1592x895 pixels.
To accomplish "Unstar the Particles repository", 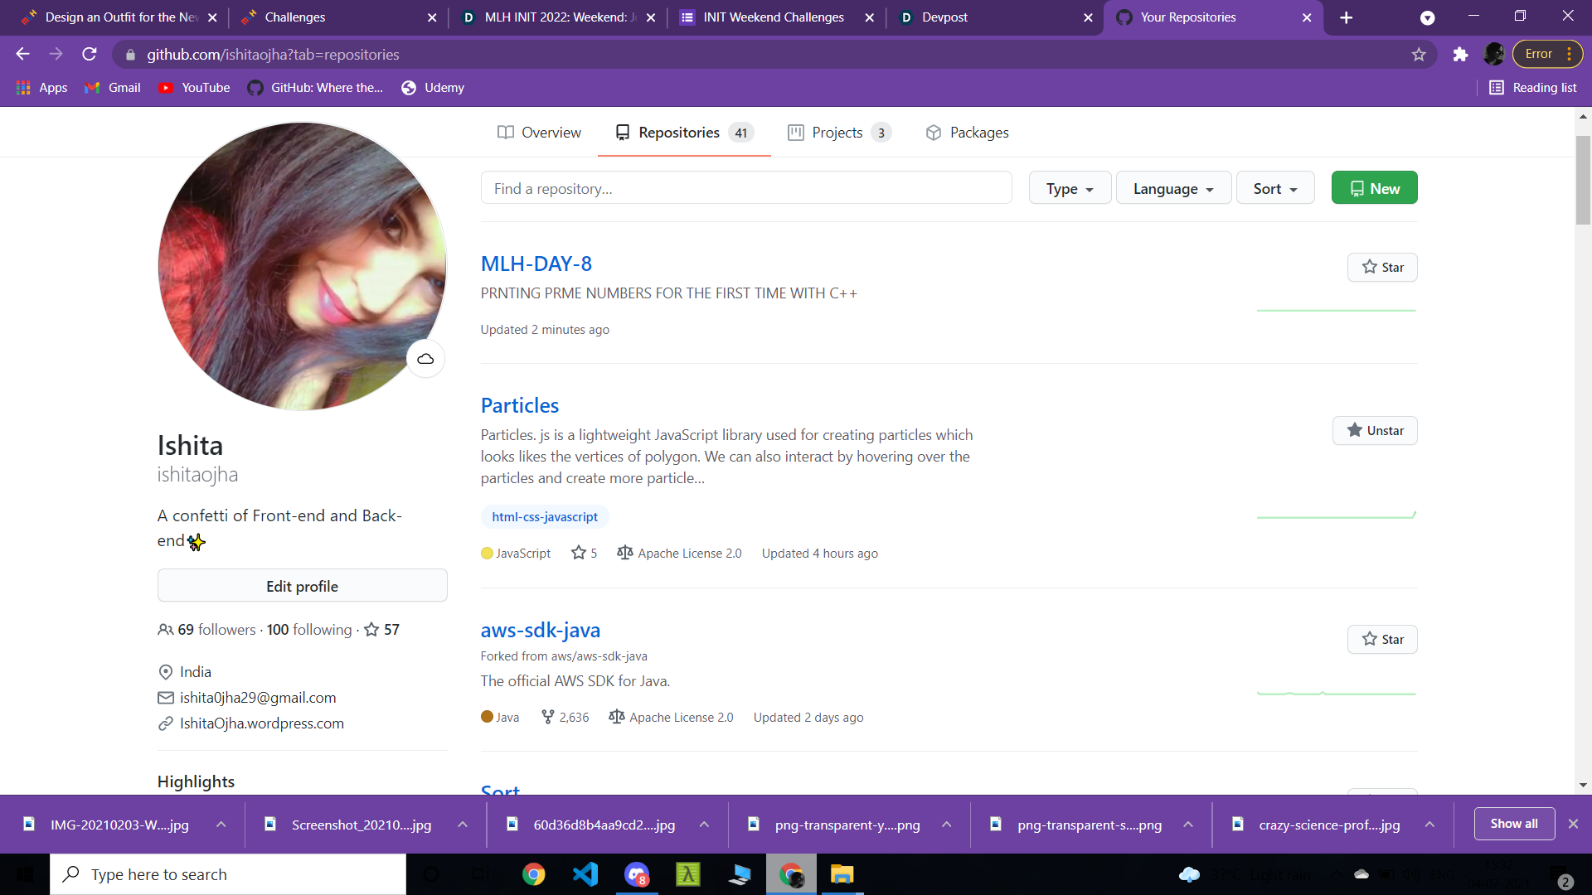I will [x=1375, y=430].
